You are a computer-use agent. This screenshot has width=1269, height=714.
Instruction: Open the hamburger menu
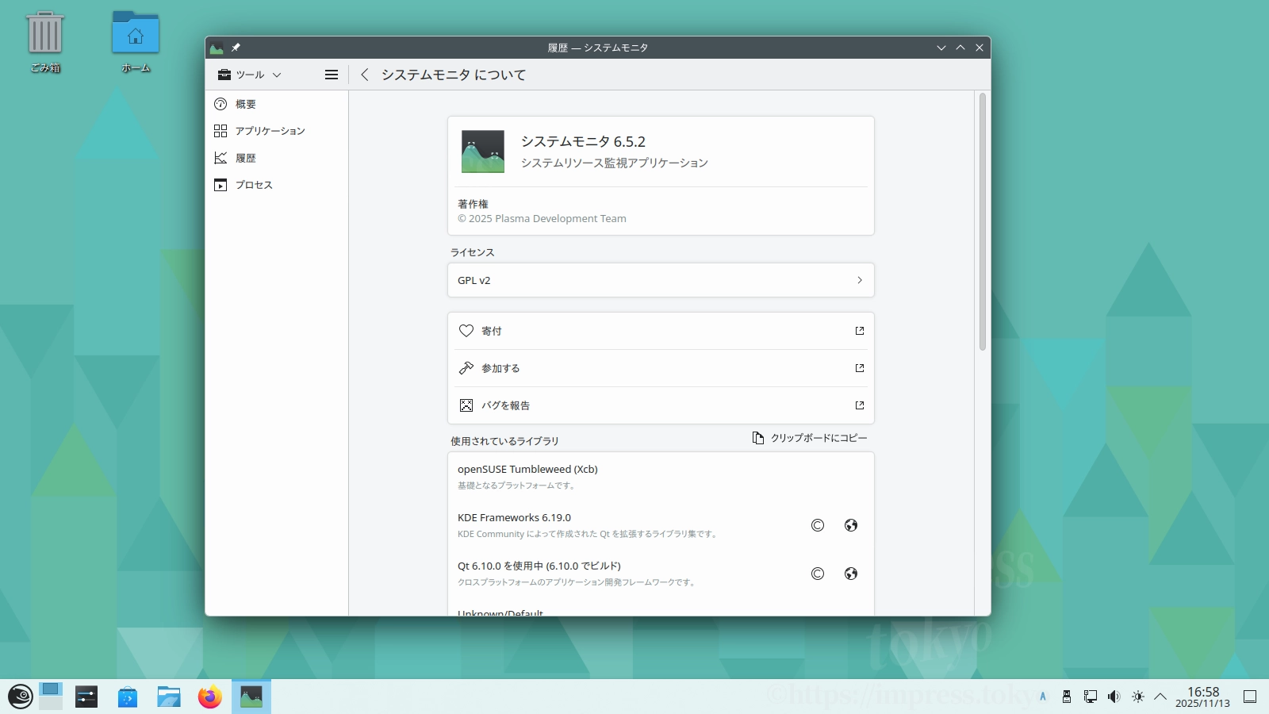(x=332, y=75)
